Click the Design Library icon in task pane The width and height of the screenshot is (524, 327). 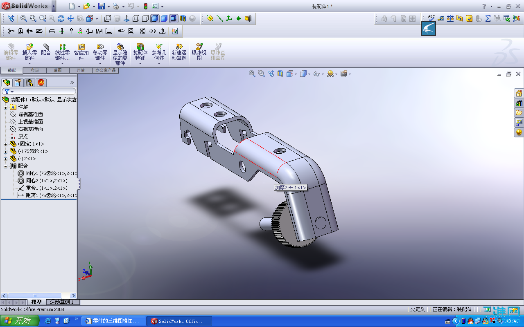click(519, 103)
